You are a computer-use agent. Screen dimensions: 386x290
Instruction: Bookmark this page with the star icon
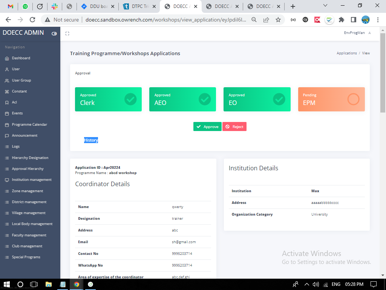point(278,20)
